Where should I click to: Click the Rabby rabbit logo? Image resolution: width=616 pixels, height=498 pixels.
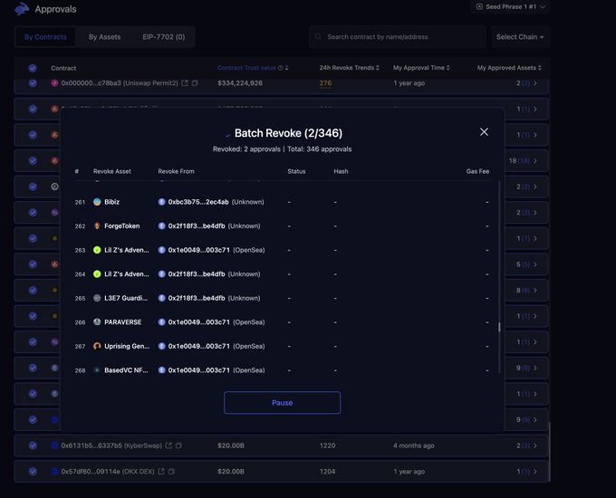coord(22,9)
